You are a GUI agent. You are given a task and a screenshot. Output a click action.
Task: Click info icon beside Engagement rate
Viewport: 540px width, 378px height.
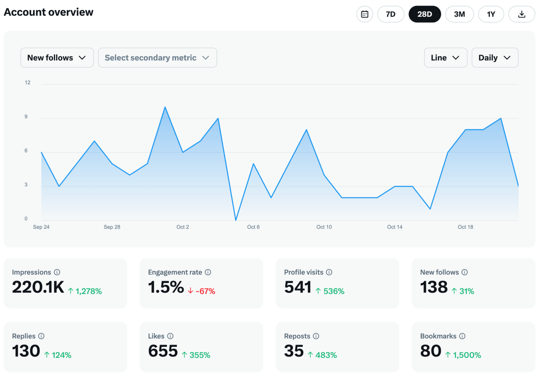point(208,272)
